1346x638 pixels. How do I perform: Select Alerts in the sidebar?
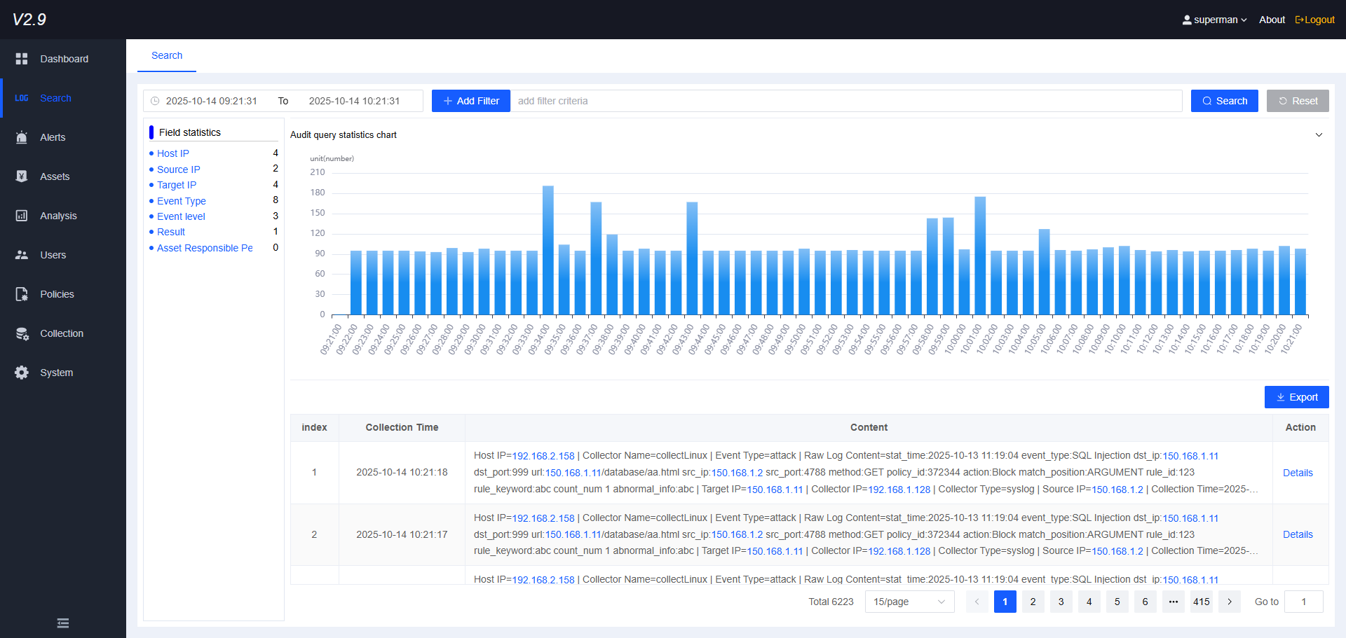[63, 137]
